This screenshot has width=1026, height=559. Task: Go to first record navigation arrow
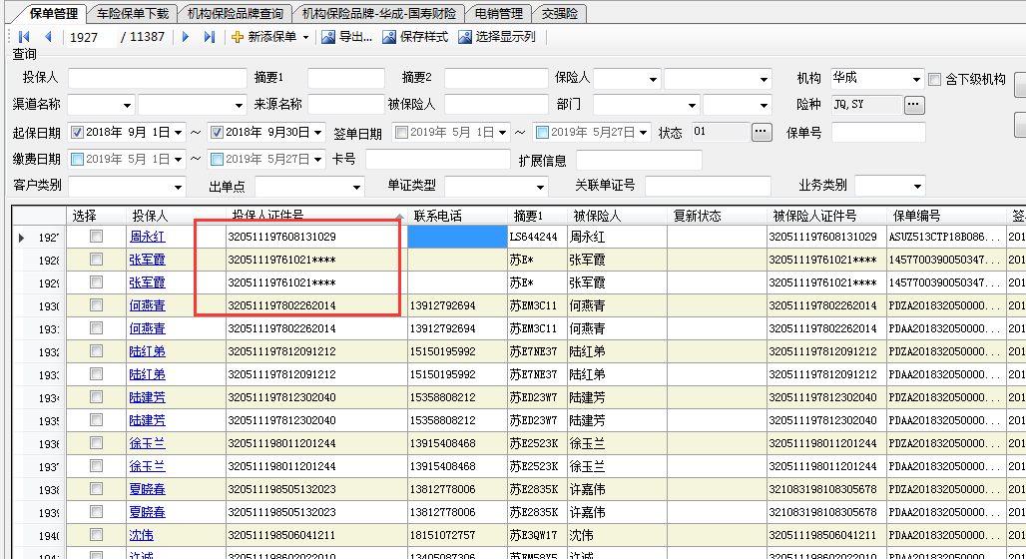coord(24,37)
